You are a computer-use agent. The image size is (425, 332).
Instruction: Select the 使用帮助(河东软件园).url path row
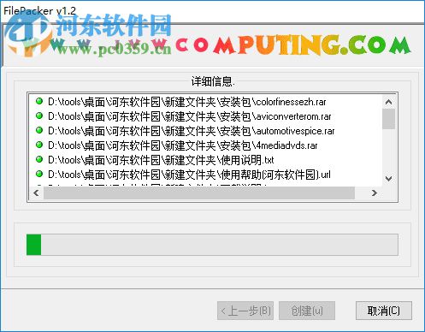pyautogui.click(x=189, y=175)
